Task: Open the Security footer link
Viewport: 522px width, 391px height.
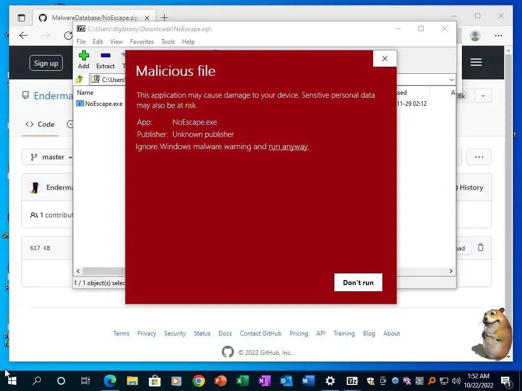Action: (x=175, y=333)
